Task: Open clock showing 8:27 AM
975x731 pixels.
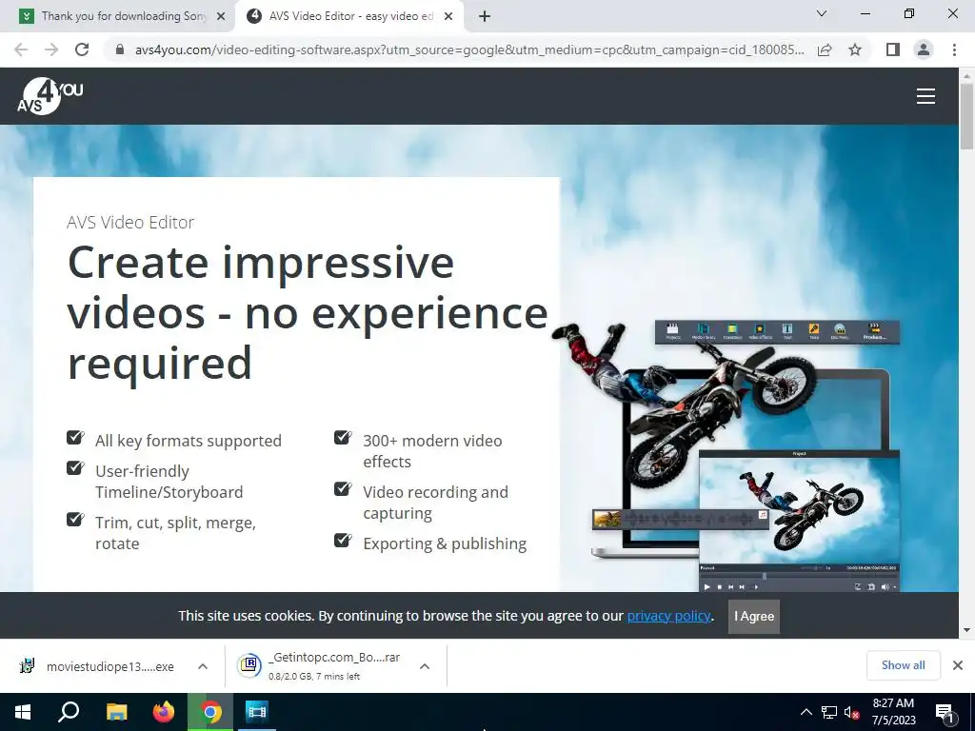Action: tap(893, 712)
